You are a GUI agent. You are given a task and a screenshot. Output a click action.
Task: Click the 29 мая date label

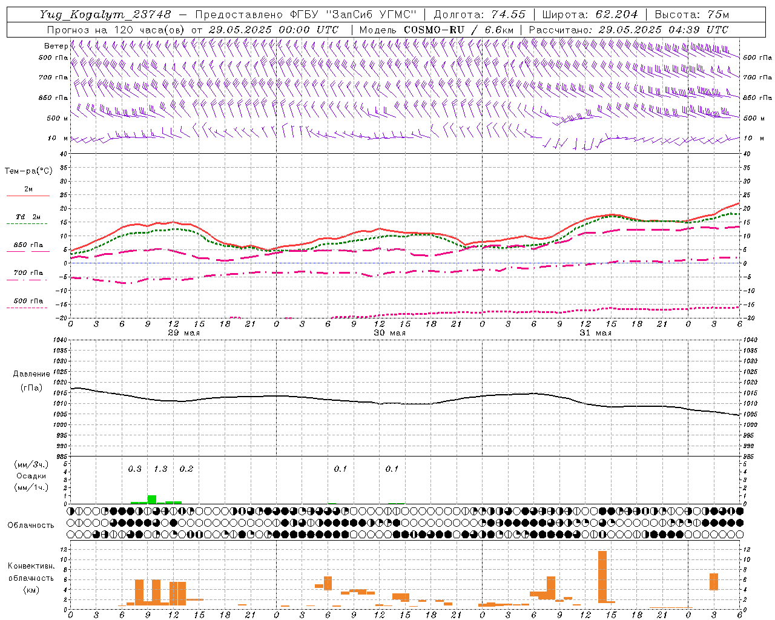coord(183,333)
